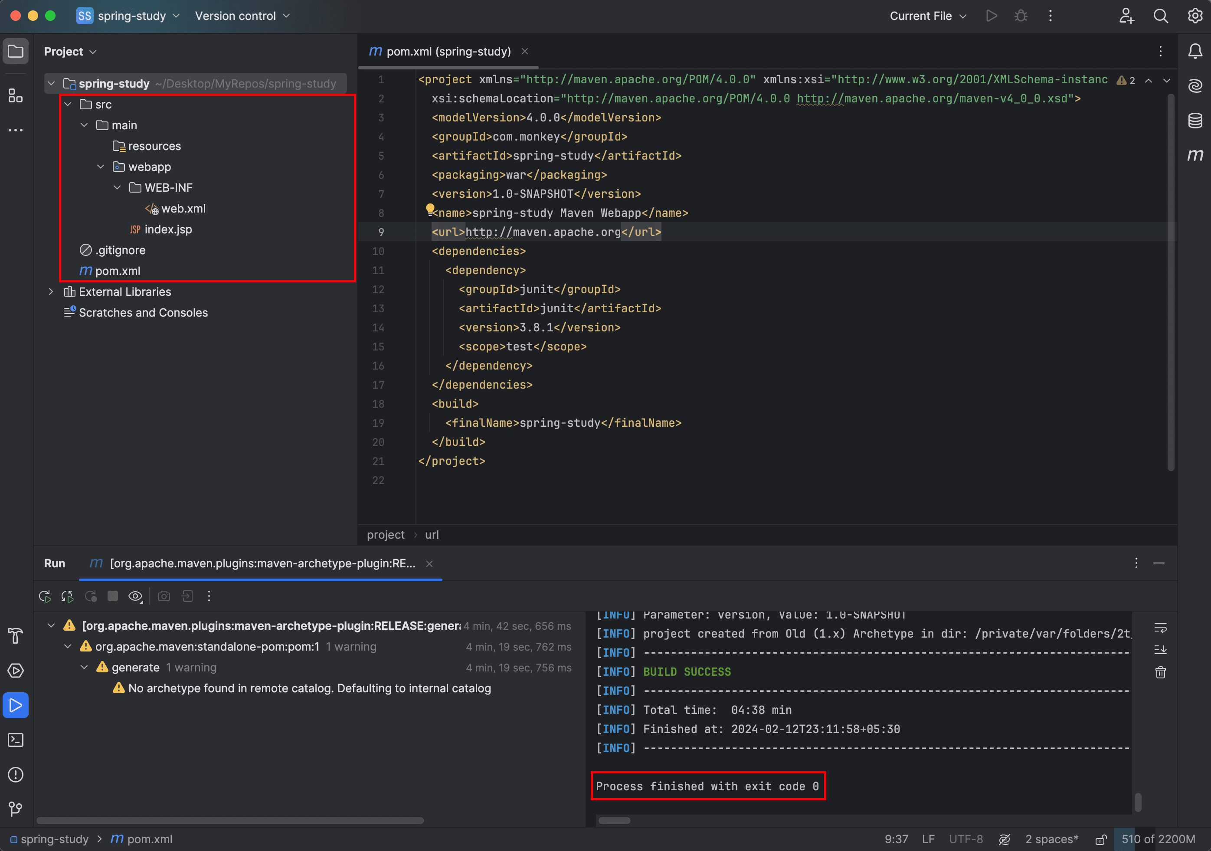The width and height of the screenshot is (1211, 851).
Task: Open editor tab options three dots
Action: point(1160,51)
